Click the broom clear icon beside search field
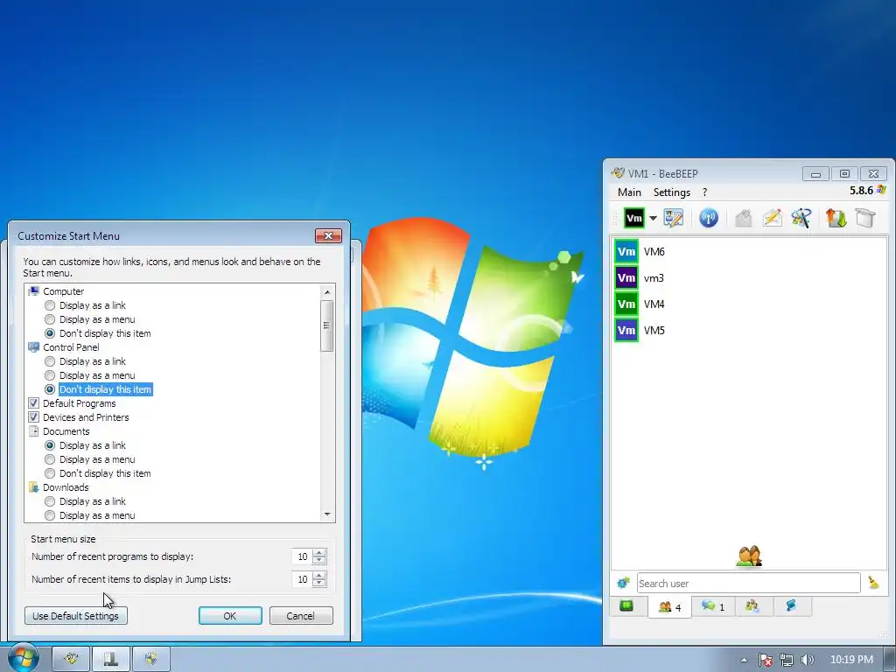 click(x=873, y=582)
